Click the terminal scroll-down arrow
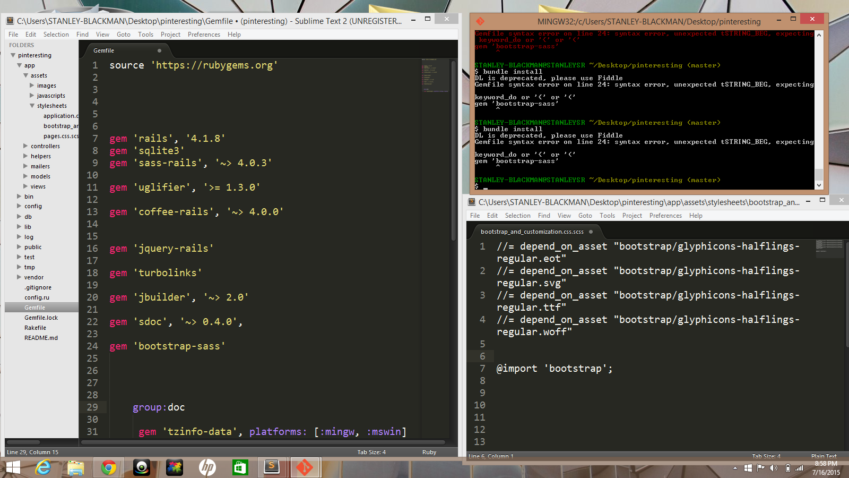The width and height of the screenshot is (849, 478). pos(819,185)
